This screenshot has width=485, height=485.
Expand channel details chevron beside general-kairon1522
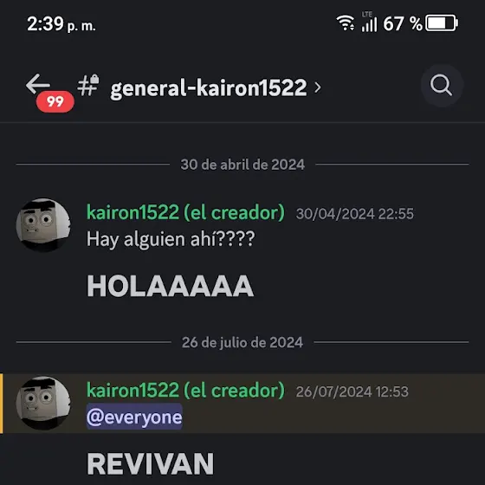tap(318, 87)
